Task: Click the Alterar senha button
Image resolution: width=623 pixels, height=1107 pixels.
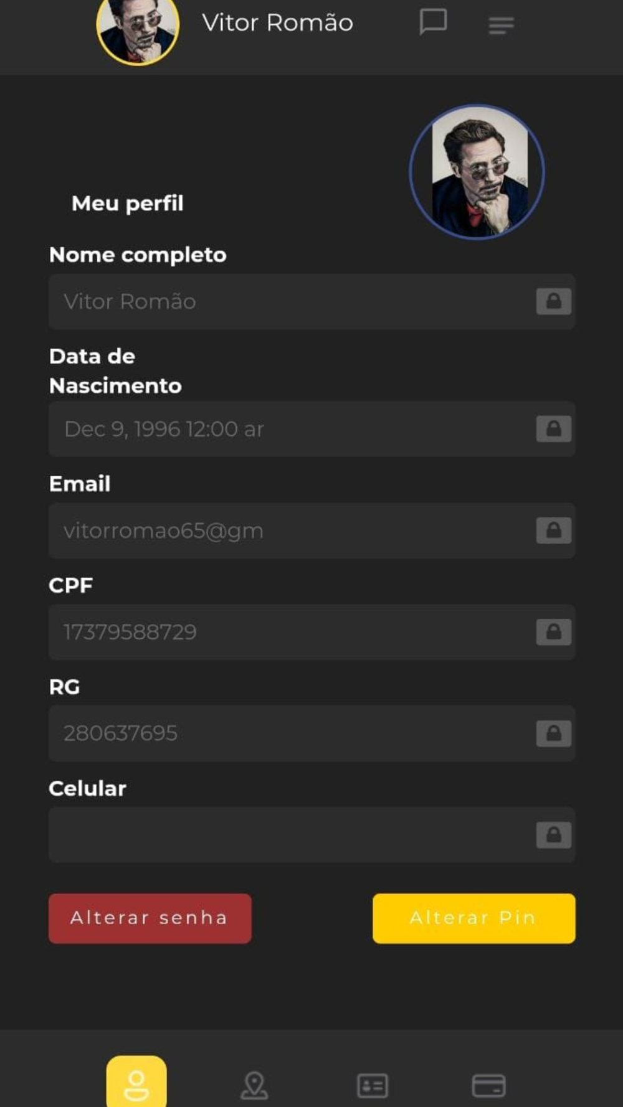Action: pyautogui.click(x=150, y=918)
